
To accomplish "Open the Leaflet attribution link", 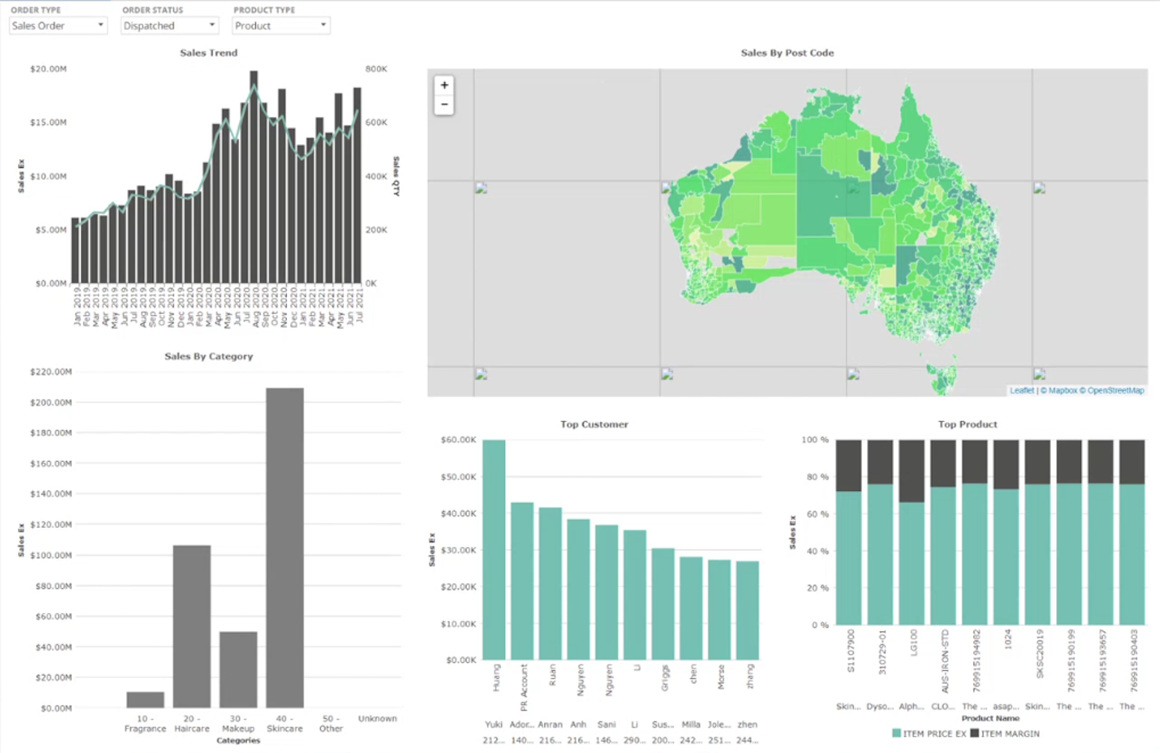I will pyautogui.click(x=1022, y=390).
